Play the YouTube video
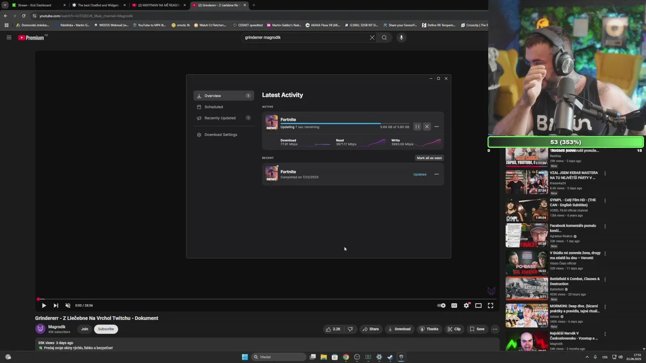Image resolution: width=646 pixels, height=363 pixels. click(44, 306)
